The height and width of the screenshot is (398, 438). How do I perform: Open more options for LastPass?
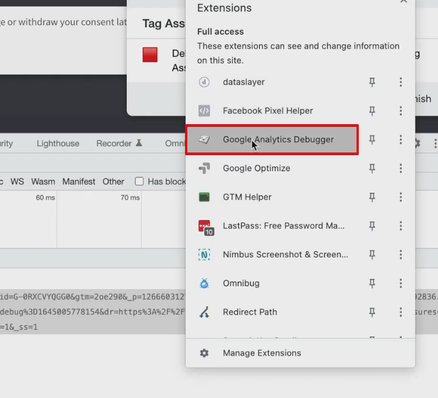(401, 226)
